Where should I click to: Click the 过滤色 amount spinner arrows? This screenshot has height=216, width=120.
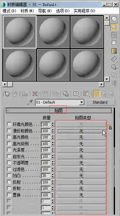tap(53, 169)
